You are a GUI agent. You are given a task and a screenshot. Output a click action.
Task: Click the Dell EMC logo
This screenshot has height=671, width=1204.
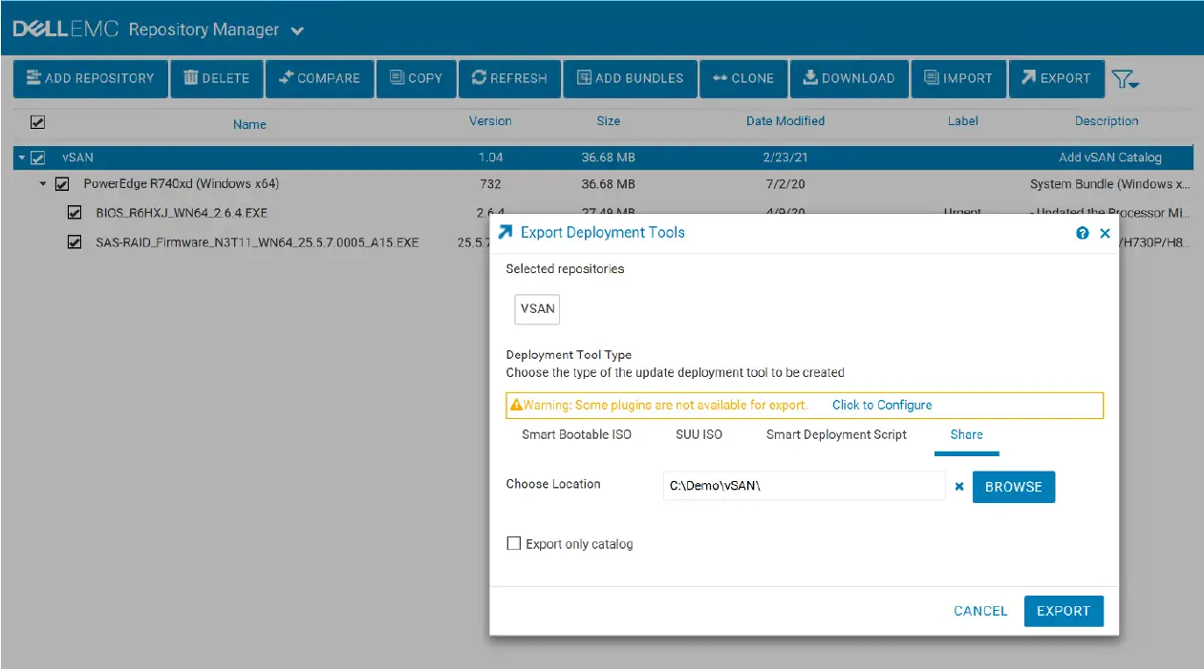click(x=66, y=30)
